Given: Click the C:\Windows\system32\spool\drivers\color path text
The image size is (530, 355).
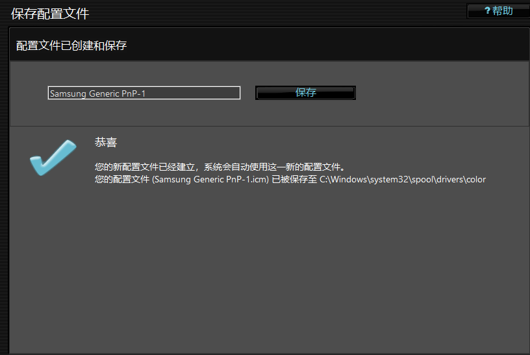Looking at the screenshot, I should (x=403, y=180).
